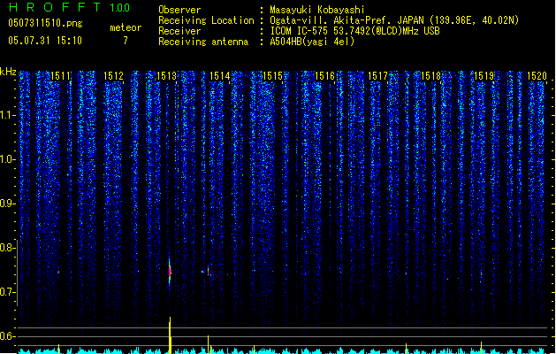The height and width of the screenshot is (354, 556).
Task: Click the kHz axis unit label
Action: (x=8, y=72)
